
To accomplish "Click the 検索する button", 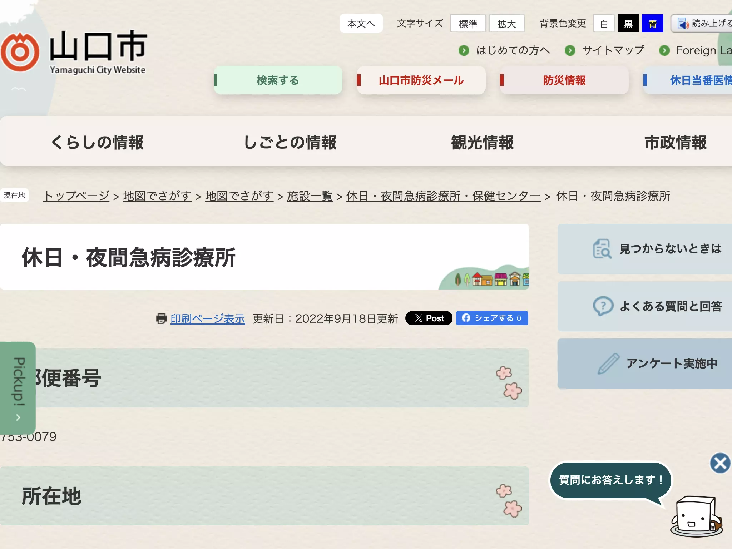I will (x=278, y=80).
